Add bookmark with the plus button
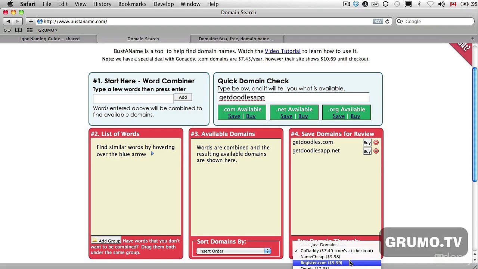Viewport: 478px width, 269px height. 31,21
